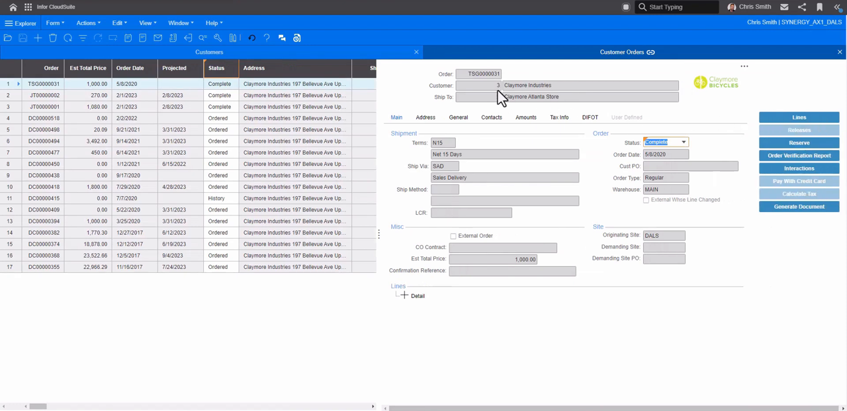
Task: Open the Edit dropdown menu
Action: [119, 23]
